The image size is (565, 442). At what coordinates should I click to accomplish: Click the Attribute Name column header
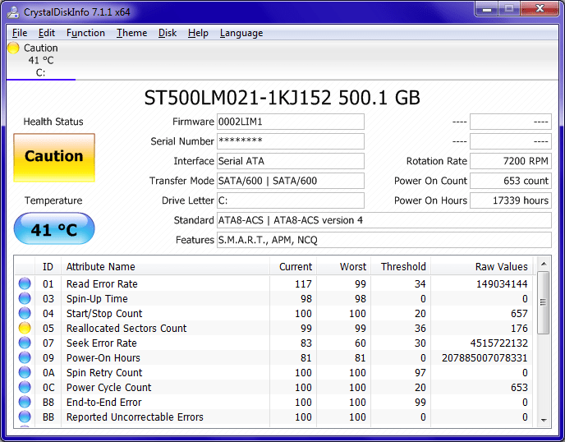point(164,266)
